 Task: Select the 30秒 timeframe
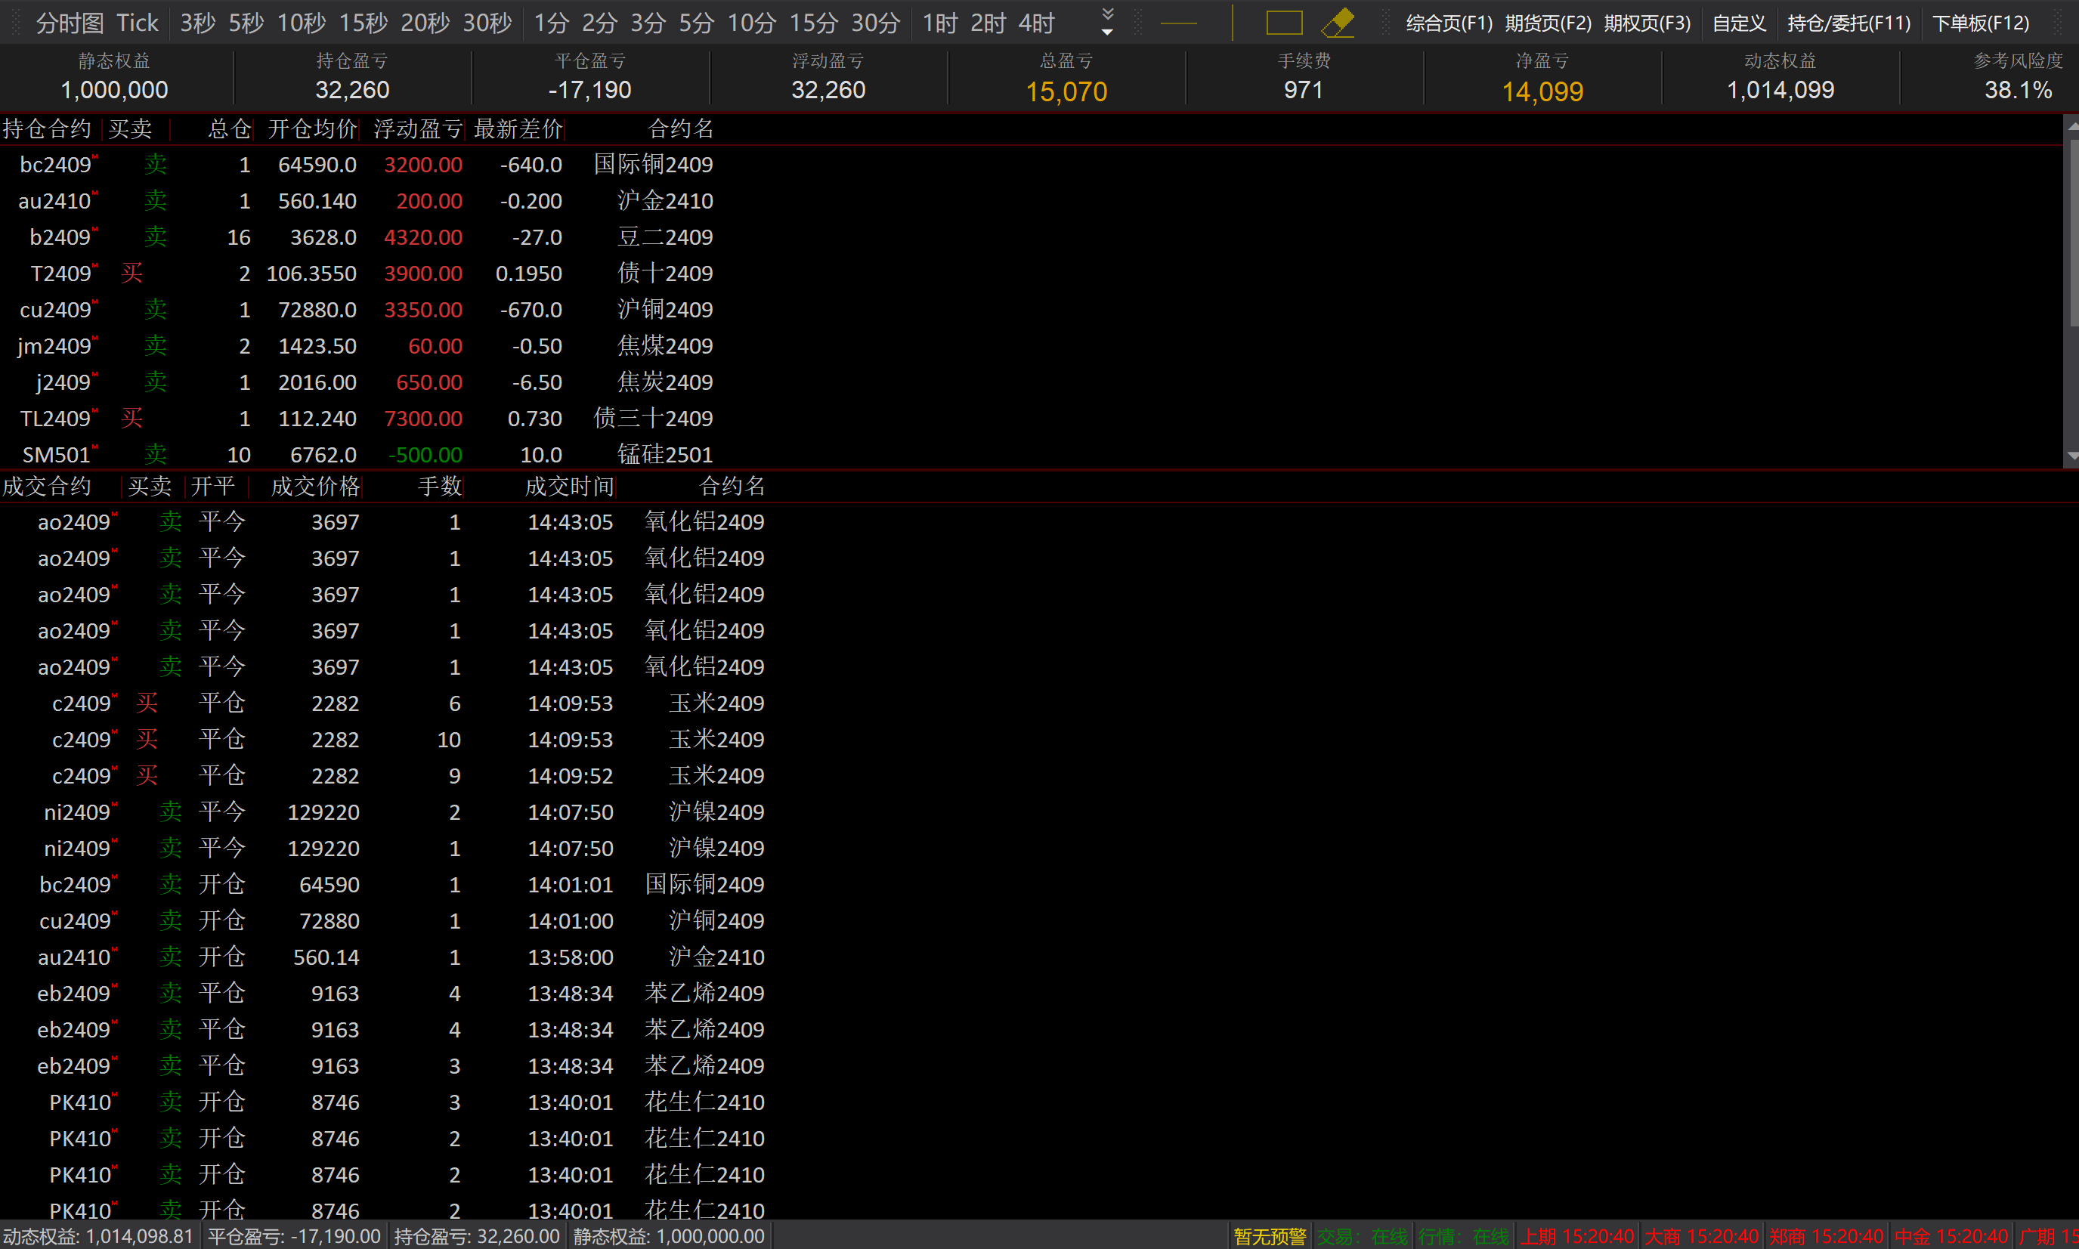487,23
